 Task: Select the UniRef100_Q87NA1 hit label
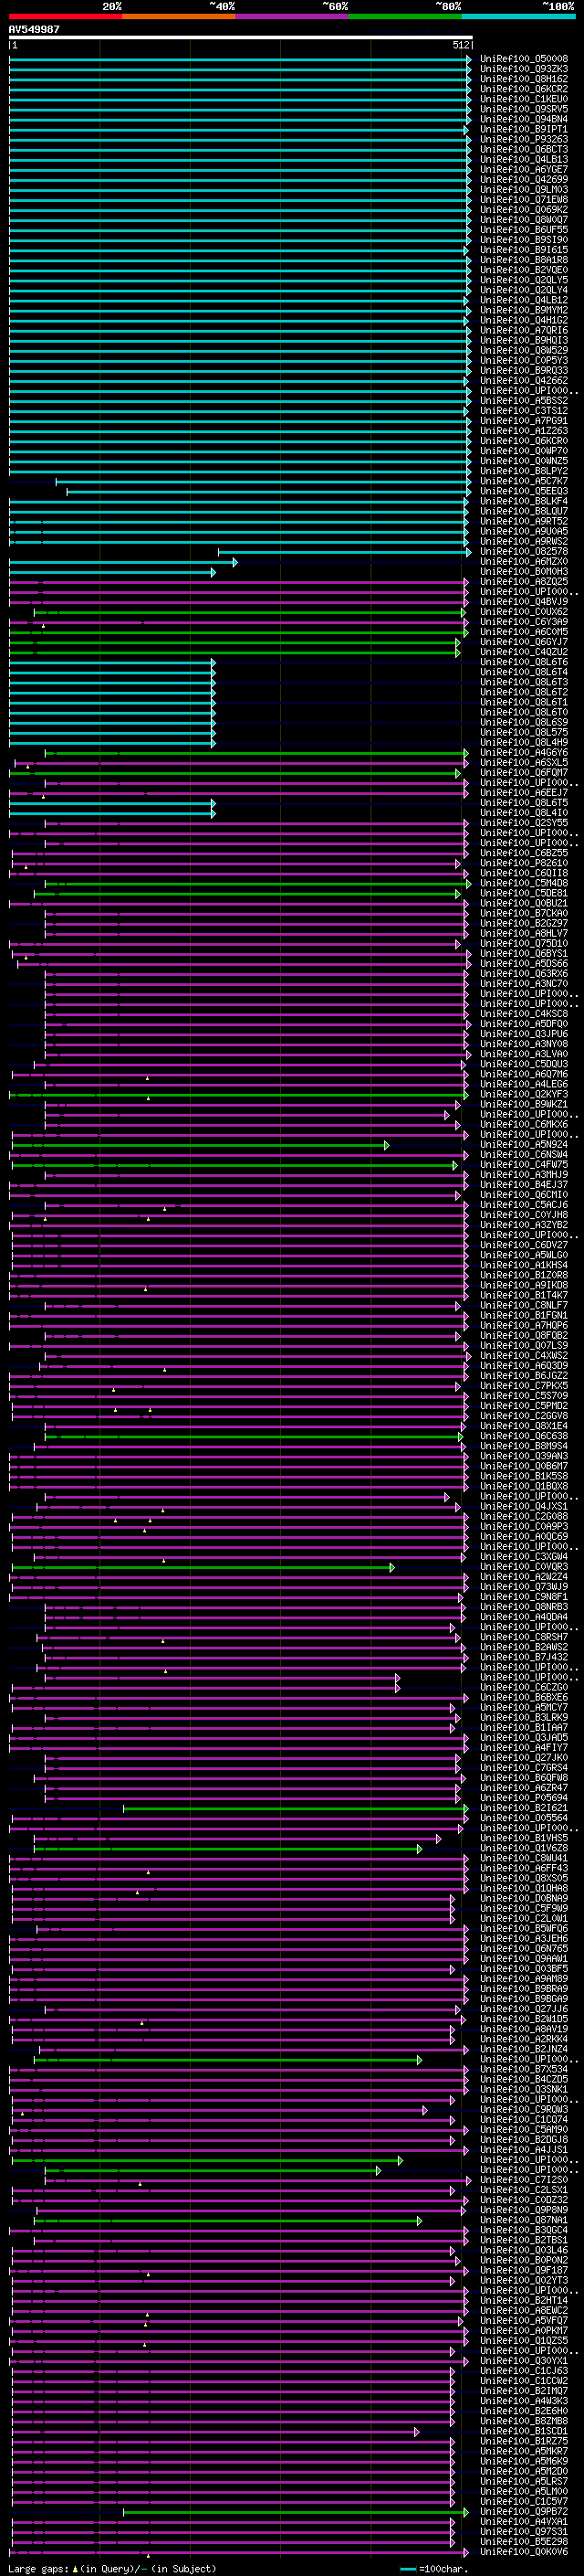pyautogui.click(x=524, y=2221)
